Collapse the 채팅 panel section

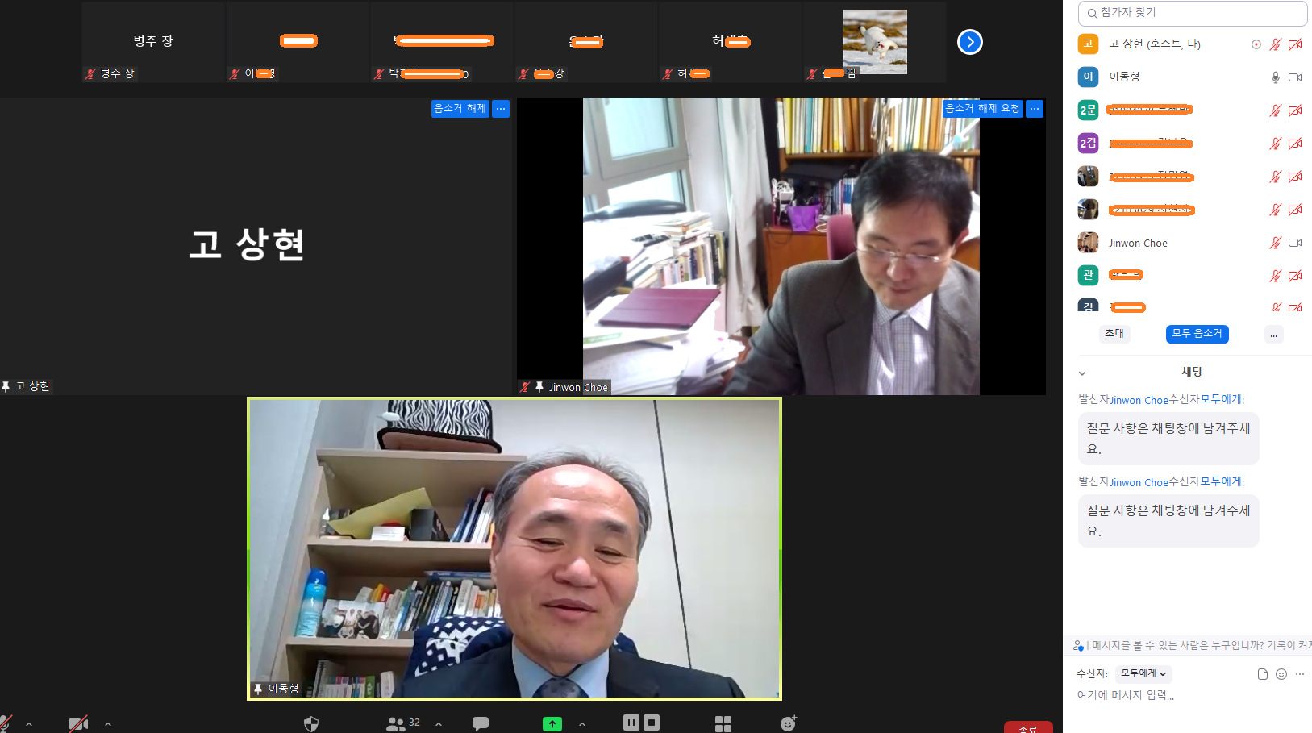(x=1082, y=373)
